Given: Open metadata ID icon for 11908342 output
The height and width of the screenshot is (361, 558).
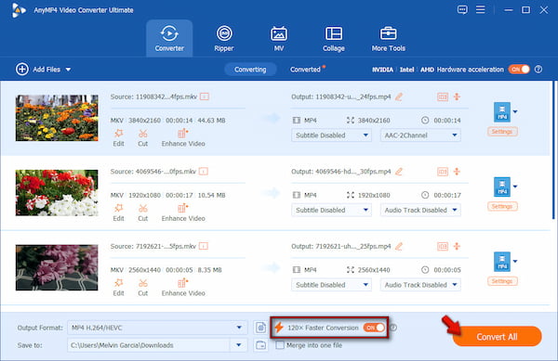Looking at the screenshot, I should (x=443, y=97).
